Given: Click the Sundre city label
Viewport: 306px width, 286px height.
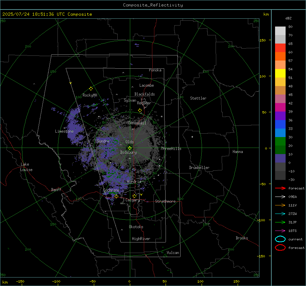Looking at the screenshot, I should [x=103, y=141].
